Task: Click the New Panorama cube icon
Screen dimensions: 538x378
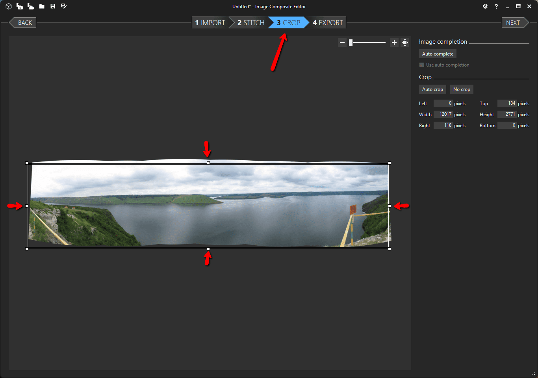Action: click(x=8, y=6)
